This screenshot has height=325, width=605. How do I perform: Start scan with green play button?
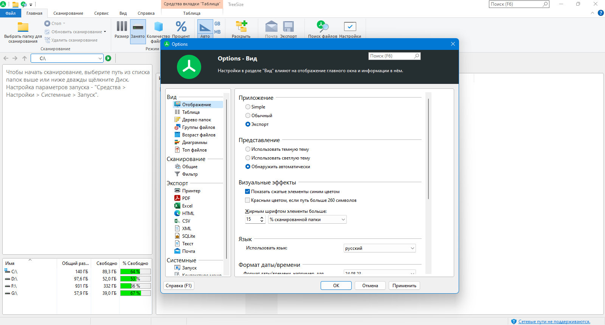(108, 58)
